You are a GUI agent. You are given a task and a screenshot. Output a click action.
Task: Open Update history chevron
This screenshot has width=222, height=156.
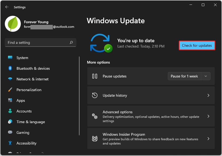[x=208, y=95]
